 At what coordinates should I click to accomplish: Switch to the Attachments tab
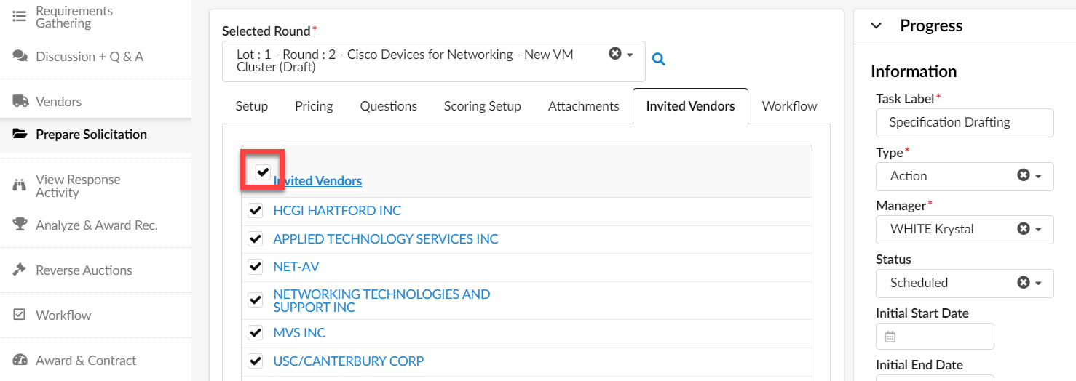pos(584,105)
